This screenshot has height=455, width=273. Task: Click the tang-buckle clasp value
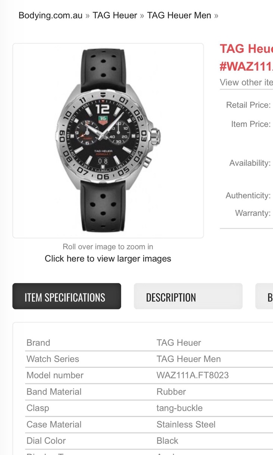tap(180, 408)
